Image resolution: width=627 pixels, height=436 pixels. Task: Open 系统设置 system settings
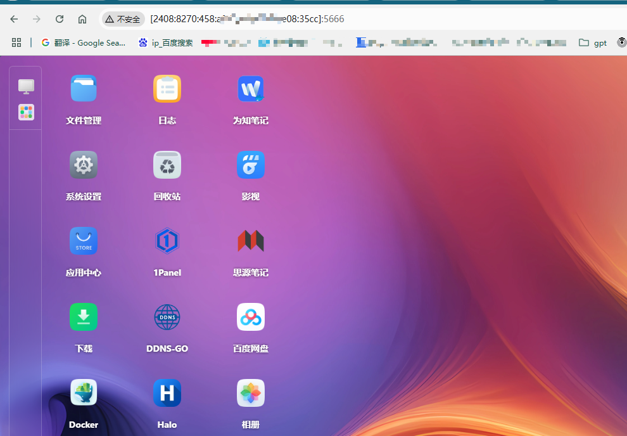[84, 165]
